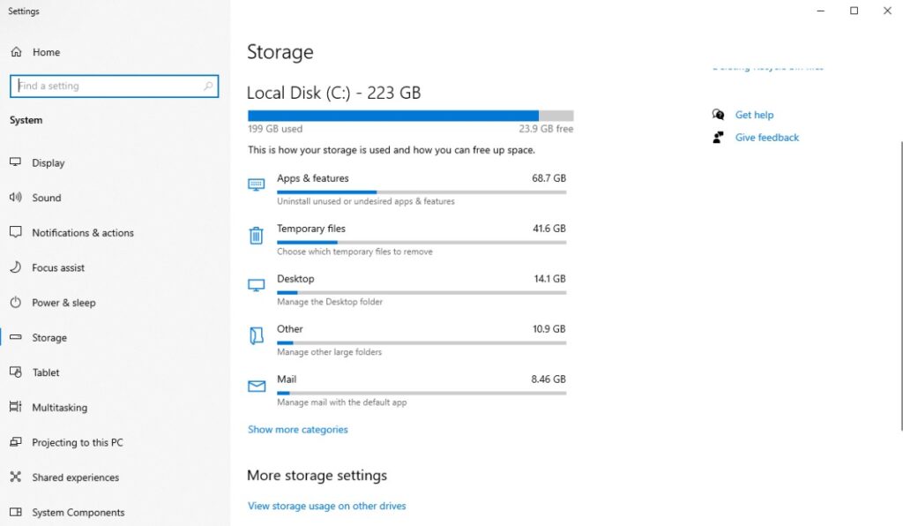Open the Desktop folder category icon
This screenshot has height=526, width=903.
click(256, 285)
